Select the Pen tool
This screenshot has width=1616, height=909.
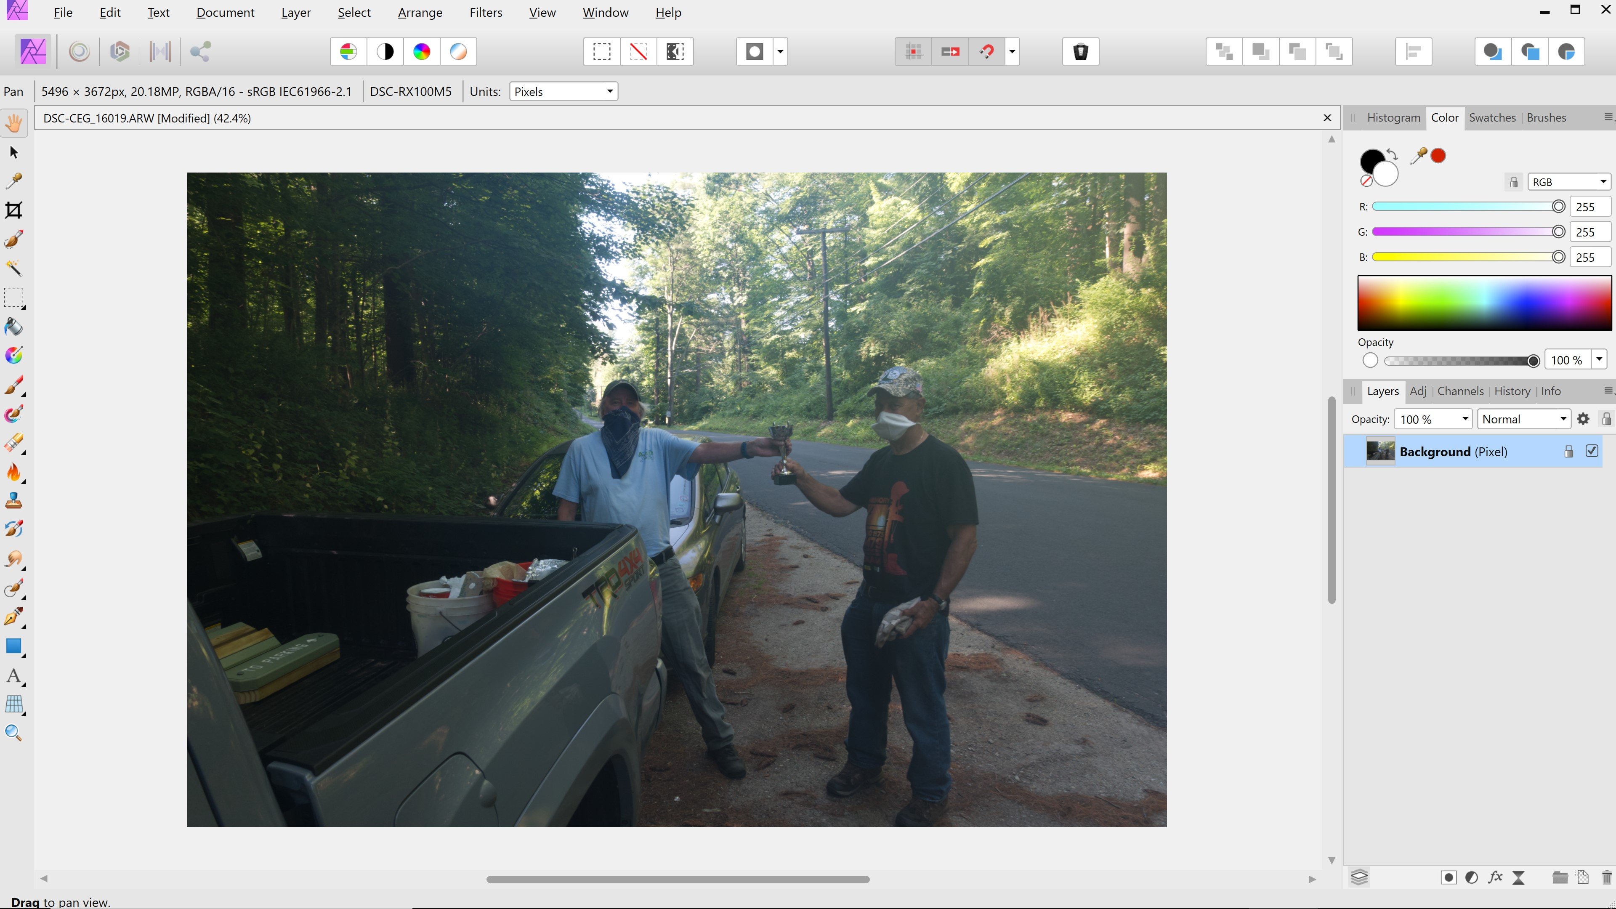(x=14, y=617)
